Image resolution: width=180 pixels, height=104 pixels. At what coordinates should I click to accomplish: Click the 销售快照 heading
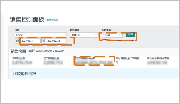point(19,51)
